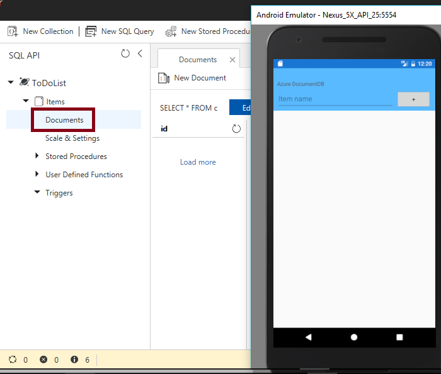Image resolution: width=441 pixels, height=374 pixels.
Task: Click the error count status icon
Action: pos(43,360)
